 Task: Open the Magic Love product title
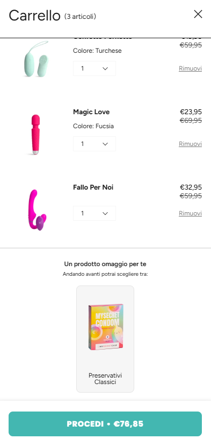click(x=91, y=112)
